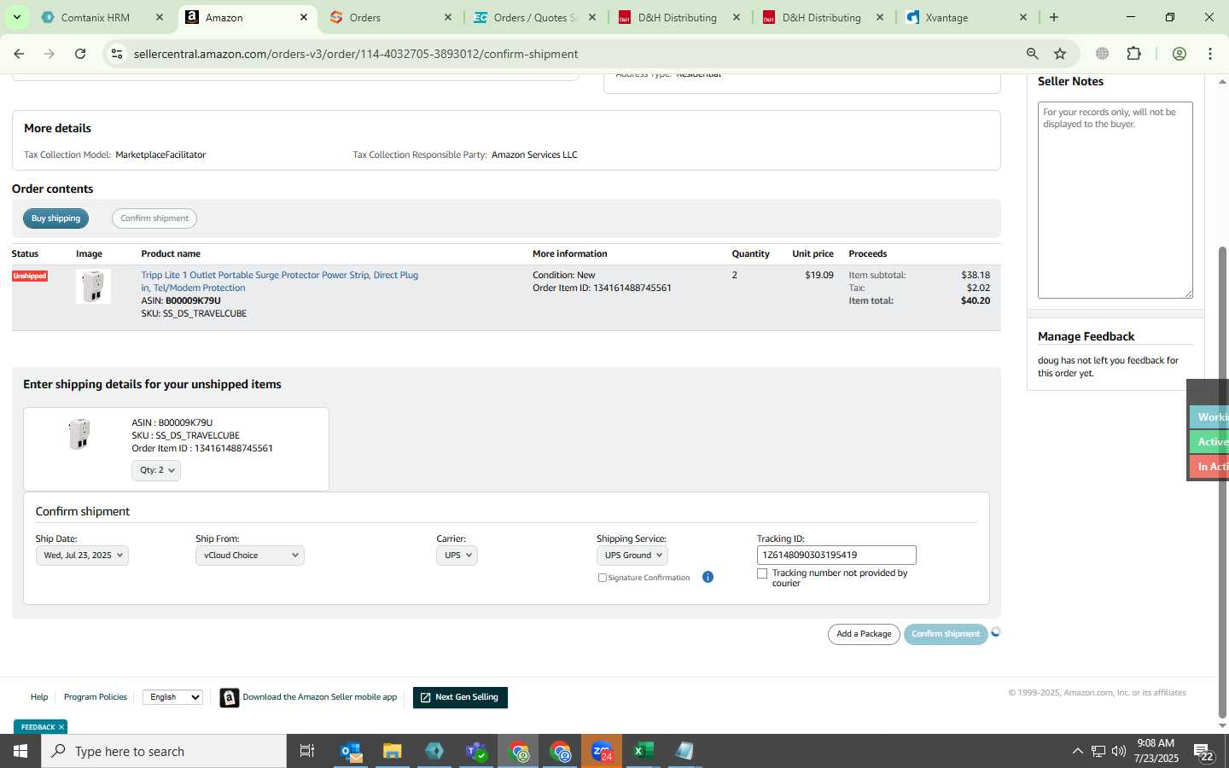Screen dimensions: 1229x768
Task: Click the address bar URL
Action: point(356,54)
